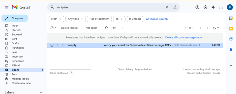Image resolution: width=236 pixels, height=94 pixels.
Task: Open Google Tasks side panel icon
Action: (x=231, y=39)
